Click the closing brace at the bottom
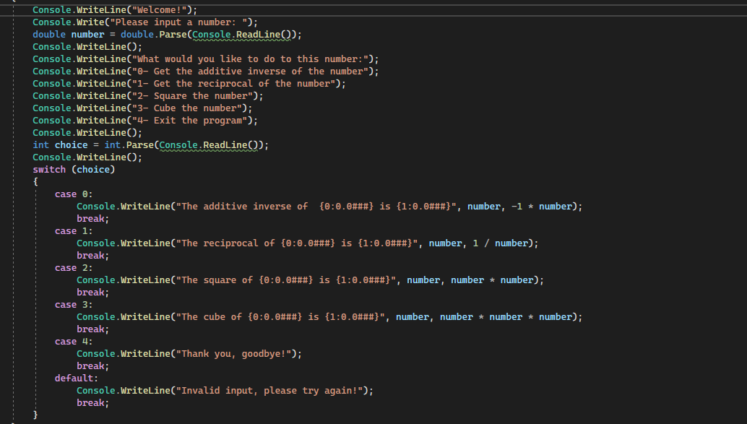Image resolution: width=747 pixels, height=424 pixels. [x=35, y=415]
